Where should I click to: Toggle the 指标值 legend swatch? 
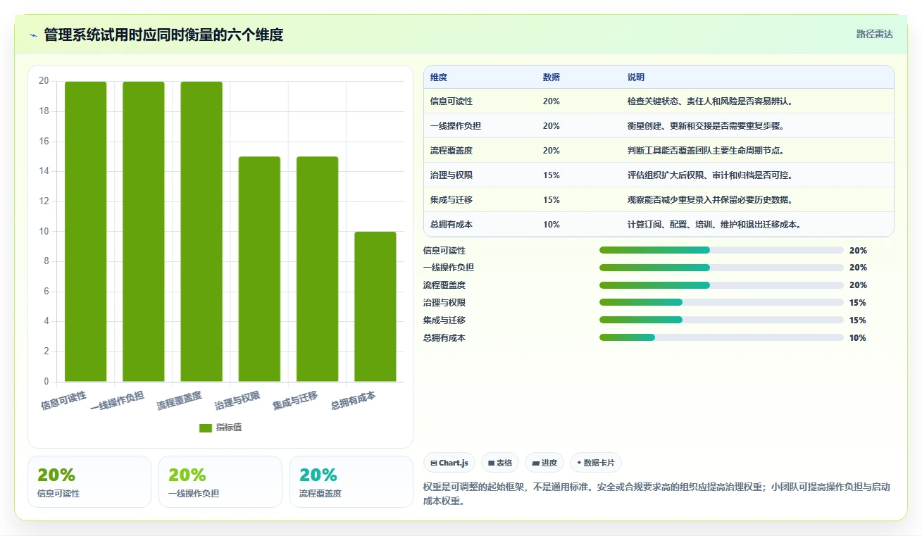[x=206, y=428]
